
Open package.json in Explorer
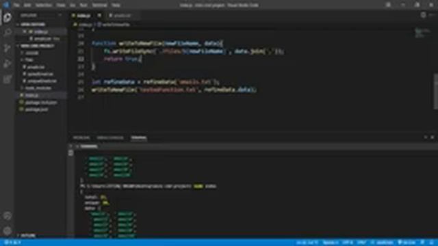(36, 109)
